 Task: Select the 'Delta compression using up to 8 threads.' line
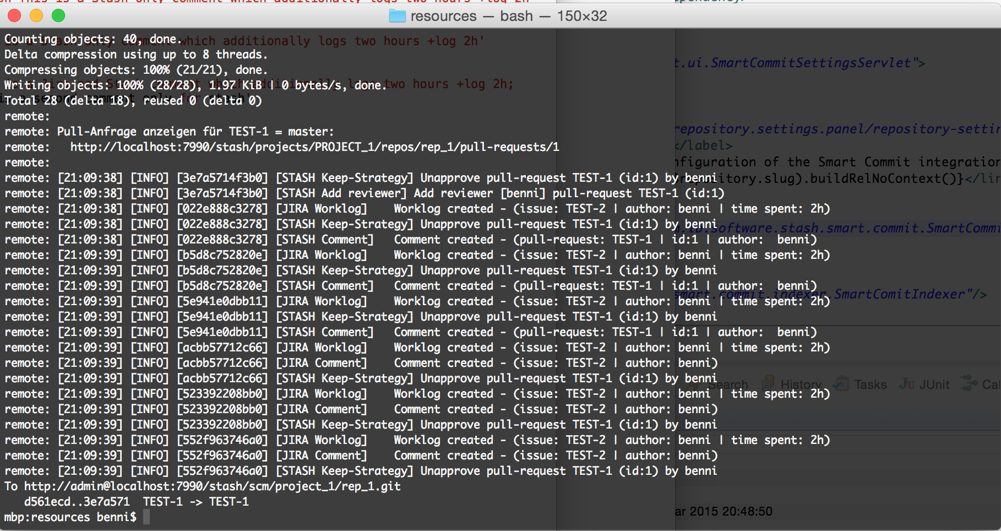pos(136,55)
